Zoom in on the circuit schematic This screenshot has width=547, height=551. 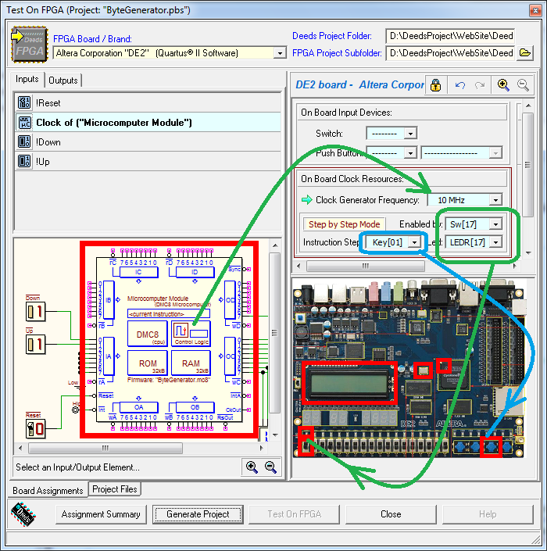(x=252, y=467)
